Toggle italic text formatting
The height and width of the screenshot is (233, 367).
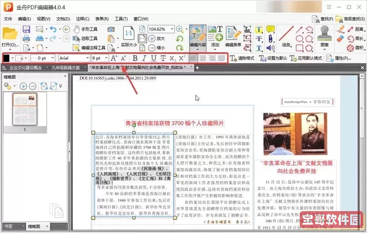tap(144, 58)
